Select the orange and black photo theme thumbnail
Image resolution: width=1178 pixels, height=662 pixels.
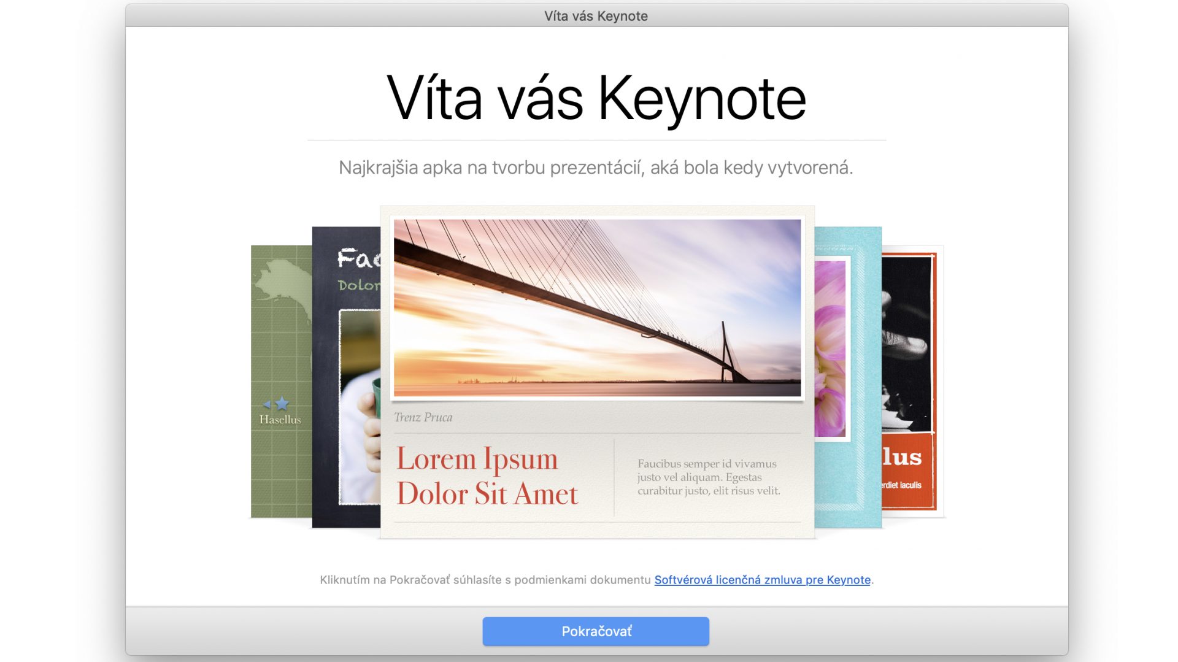[x=912, y=381]
